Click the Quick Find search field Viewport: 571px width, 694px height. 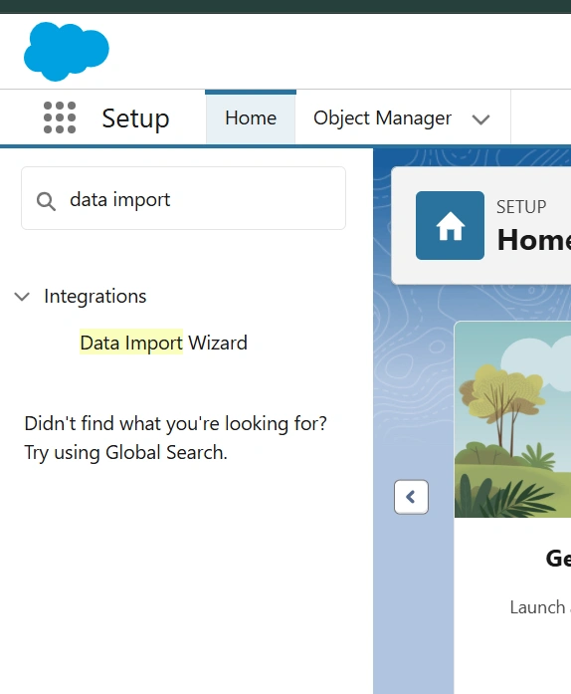(x=184, y=198)
